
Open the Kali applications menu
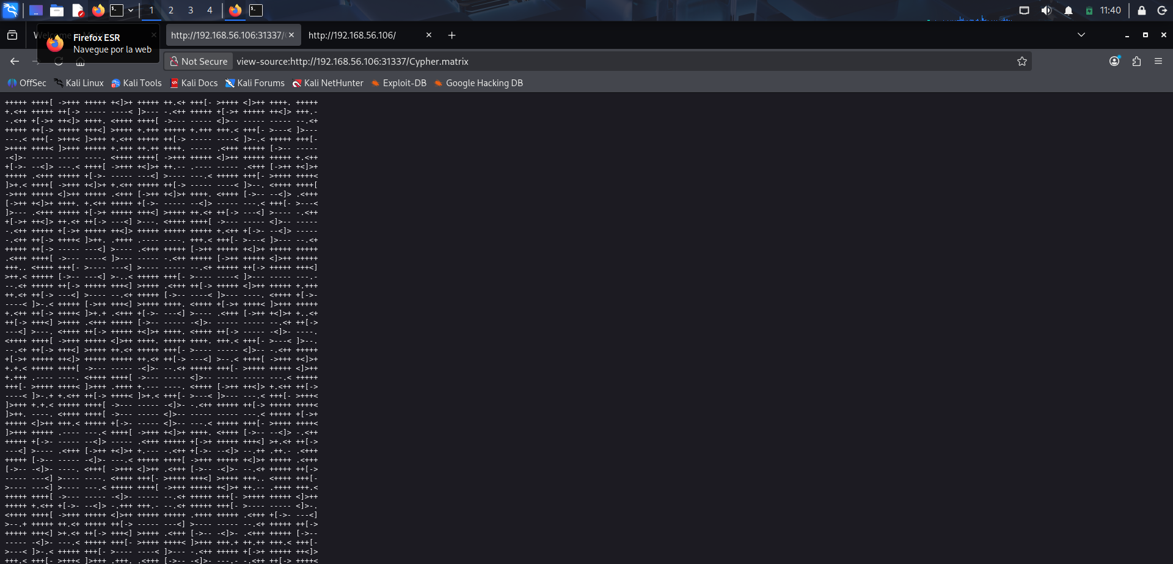pos(10,10)
